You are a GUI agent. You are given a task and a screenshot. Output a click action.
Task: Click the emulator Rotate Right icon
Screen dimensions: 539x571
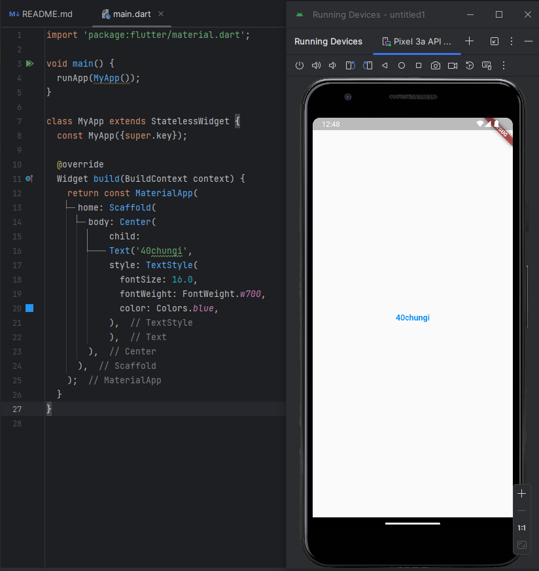click(x=368, y=65)
